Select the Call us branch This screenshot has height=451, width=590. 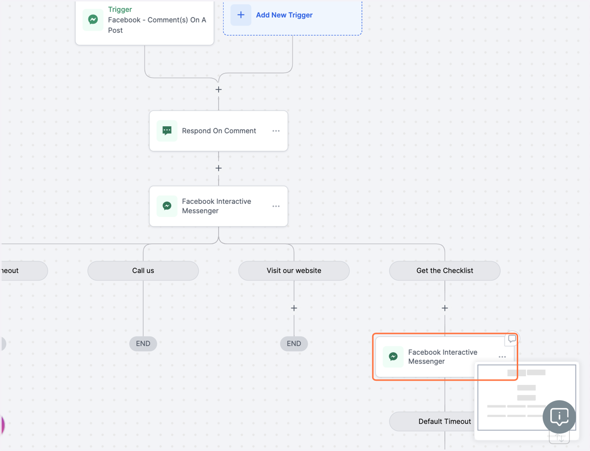[143, 271]
